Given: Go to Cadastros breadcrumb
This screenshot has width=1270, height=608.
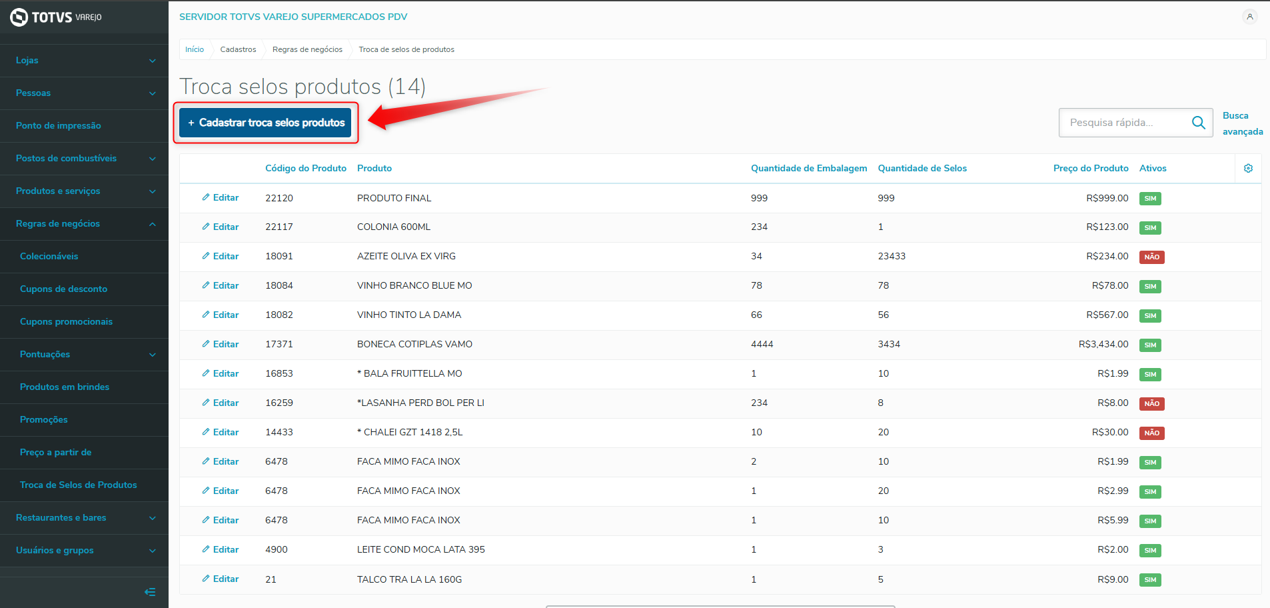Looking at the screenshot, I should [238, 49].
